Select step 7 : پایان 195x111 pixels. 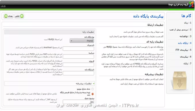click(x=188, y=63)
